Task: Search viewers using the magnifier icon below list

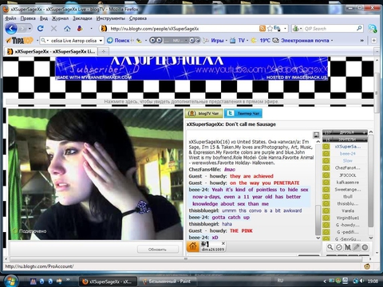Action: [330, 247]
